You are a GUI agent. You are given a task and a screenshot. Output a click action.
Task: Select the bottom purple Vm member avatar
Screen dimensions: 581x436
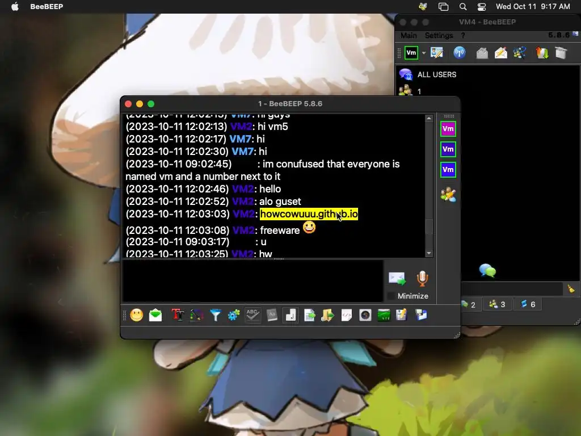tap(448, 170)
